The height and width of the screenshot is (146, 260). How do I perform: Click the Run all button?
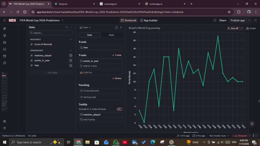233,28
